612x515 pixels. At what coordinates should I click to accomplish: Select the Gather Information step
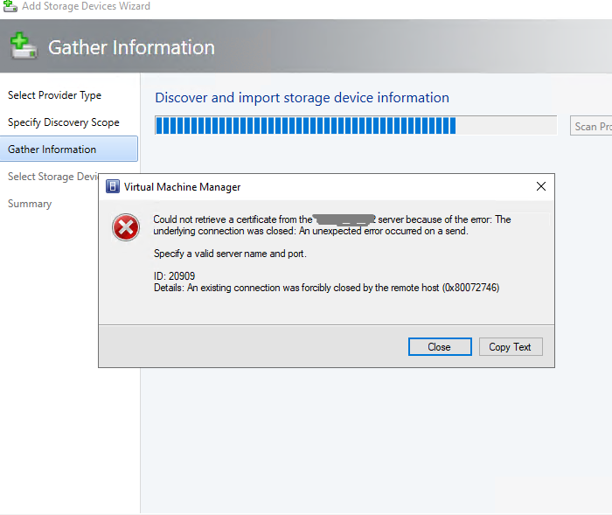[x=69, y=149]
